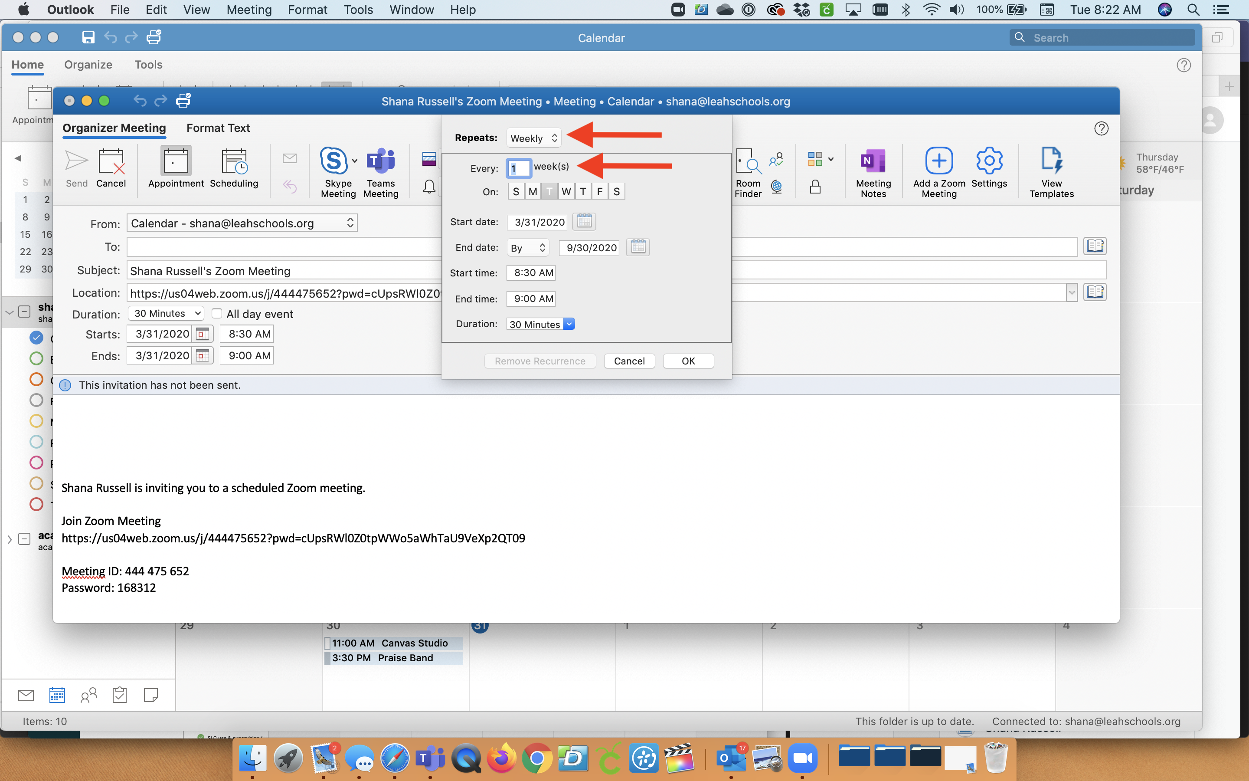Viewport: 1249px width, 781px height.
Task: Open Tasks view in bottom navigation
Action: point(120,695)
